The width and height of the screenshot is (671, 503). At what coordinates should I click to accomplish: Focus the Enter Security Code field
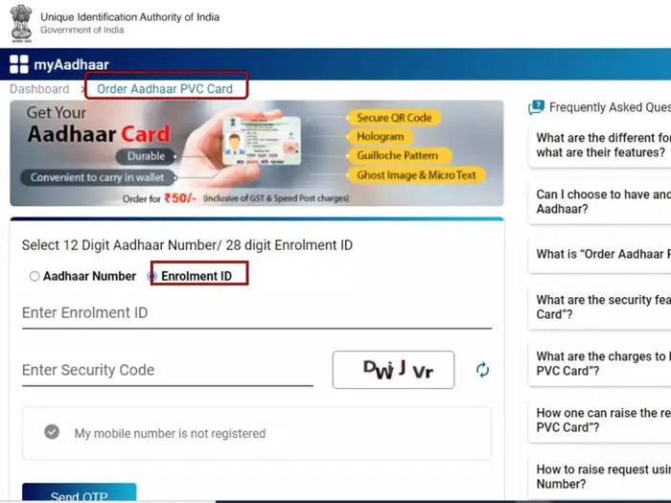168,371
